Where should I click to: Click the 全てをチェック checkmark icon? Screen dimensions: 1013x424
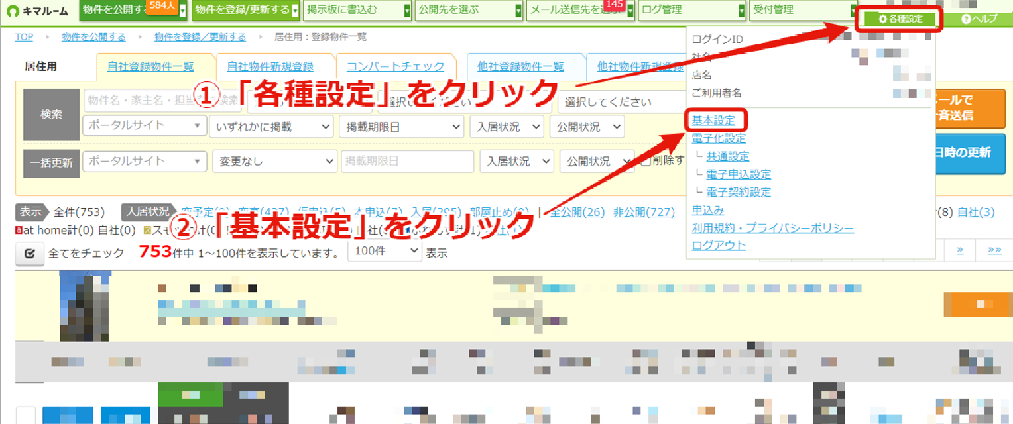(x=29, y=254)
